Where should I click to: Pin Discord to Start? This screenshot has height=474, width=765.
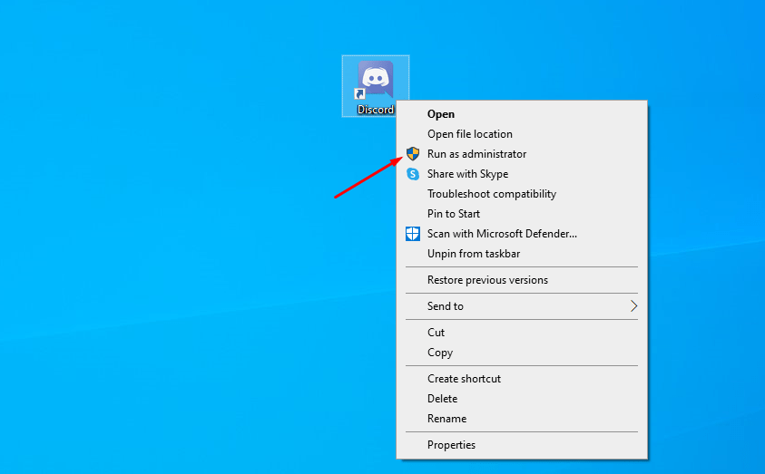coord(522,214)
